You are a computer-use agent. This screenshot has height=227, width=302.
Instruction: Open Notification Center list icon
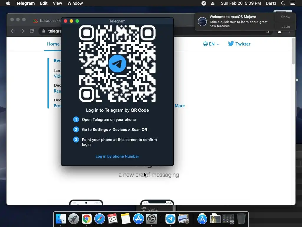pos(292,3)
